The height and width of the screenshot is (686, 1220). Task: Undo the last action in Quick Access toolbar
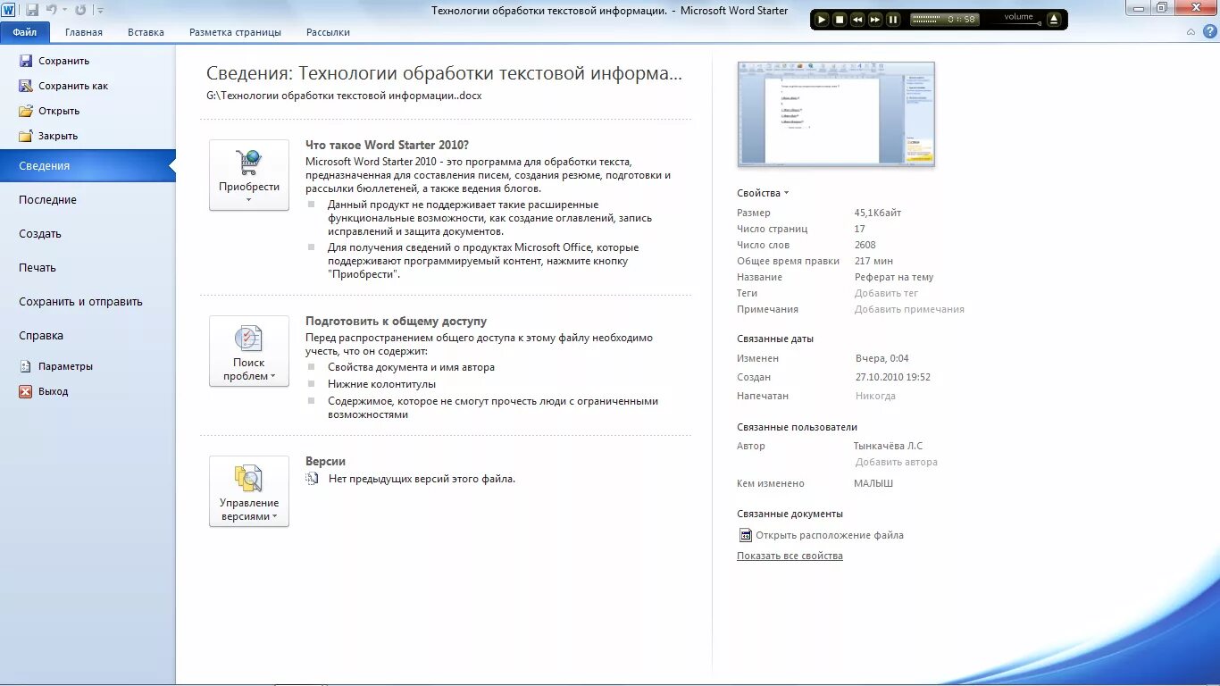pyautogui.click(x=51, y=9)
